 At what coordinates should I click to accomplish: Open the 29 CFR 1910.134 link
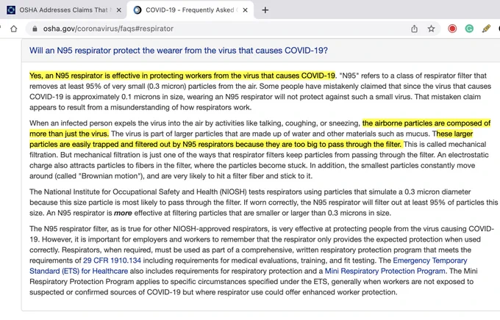coord(112,261)
